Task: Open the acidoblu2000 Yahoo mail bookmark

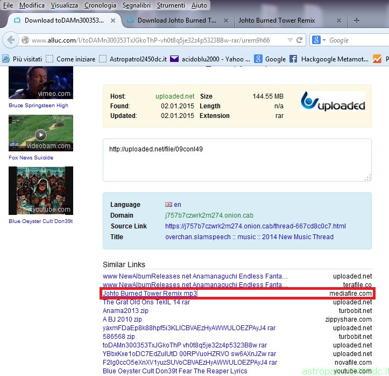Action: (x=210, y=59)
